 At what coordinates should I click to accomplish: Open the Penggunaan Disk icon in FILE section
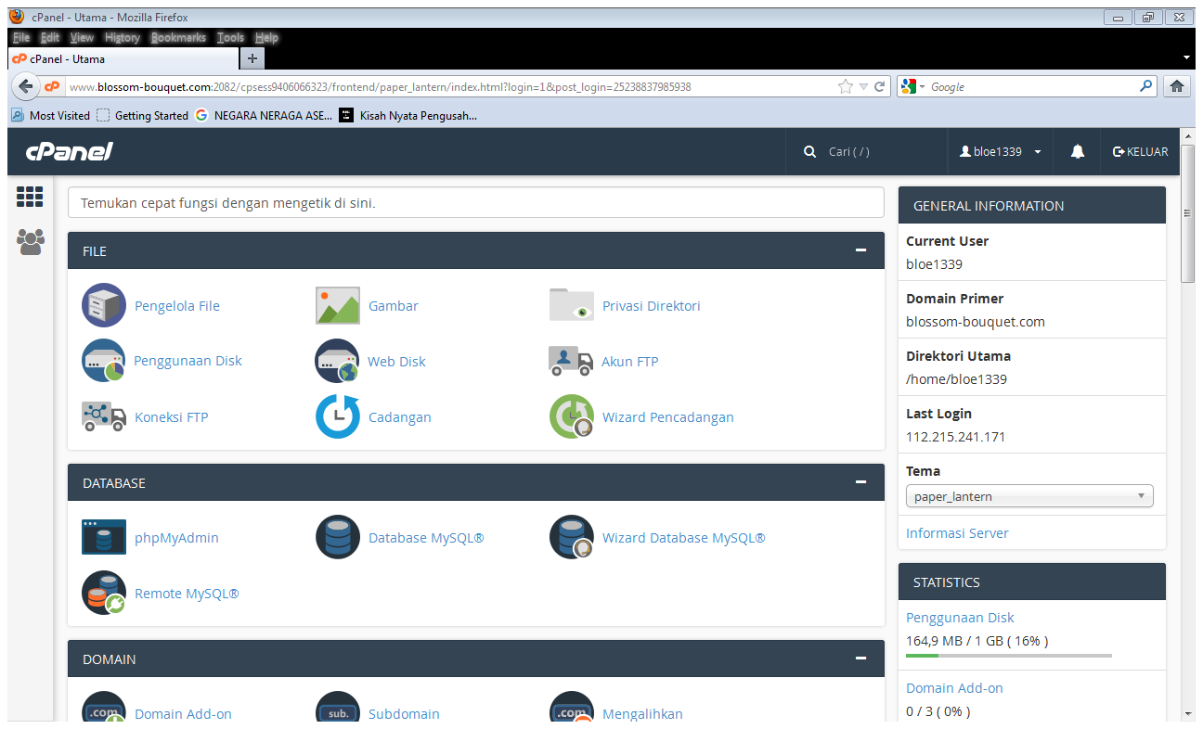point(104,361)
